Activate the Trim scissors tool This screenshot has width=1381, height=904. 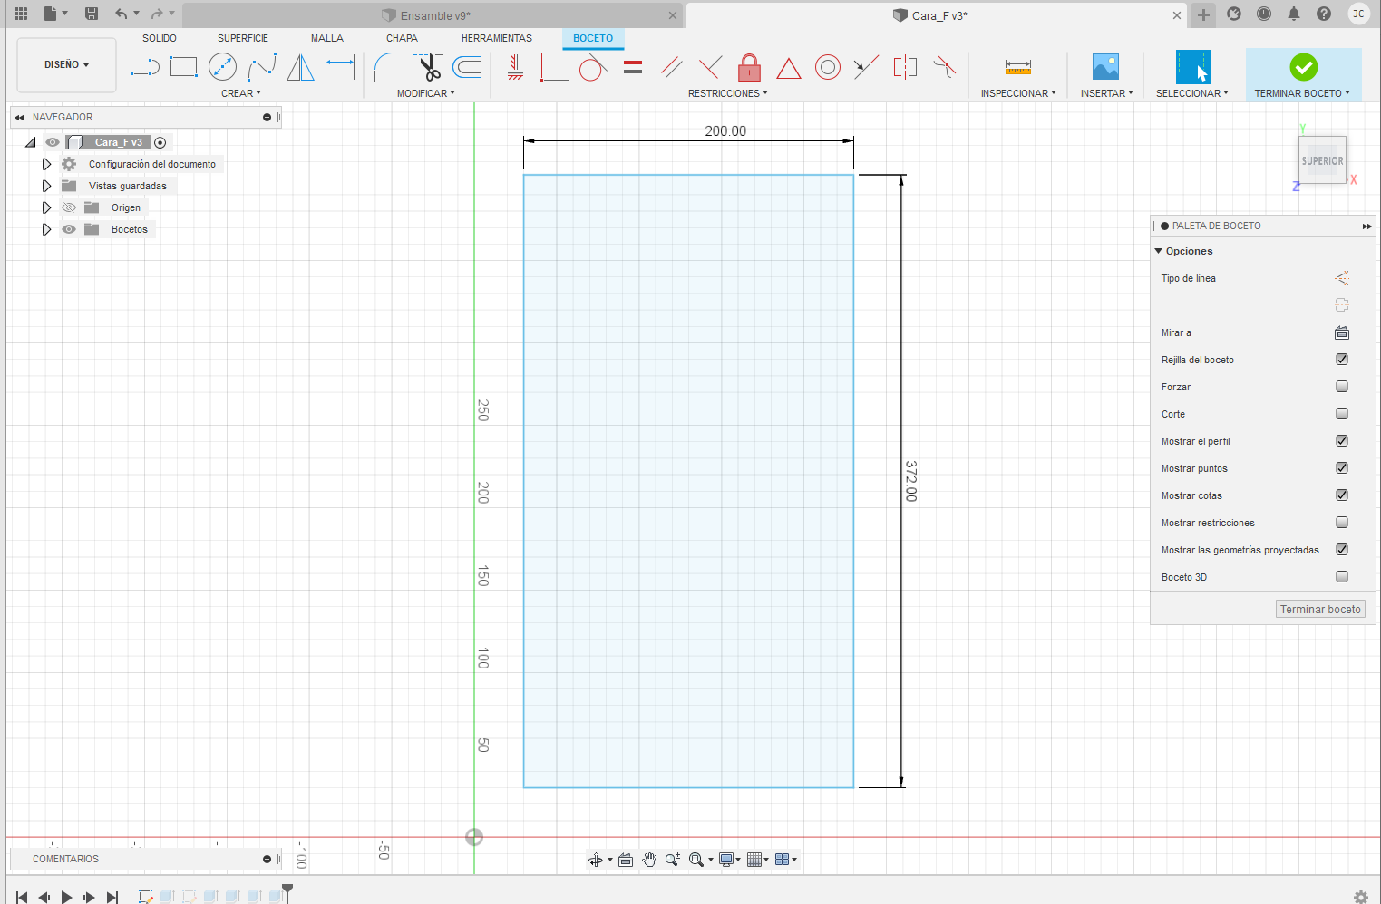pos(428,67)
